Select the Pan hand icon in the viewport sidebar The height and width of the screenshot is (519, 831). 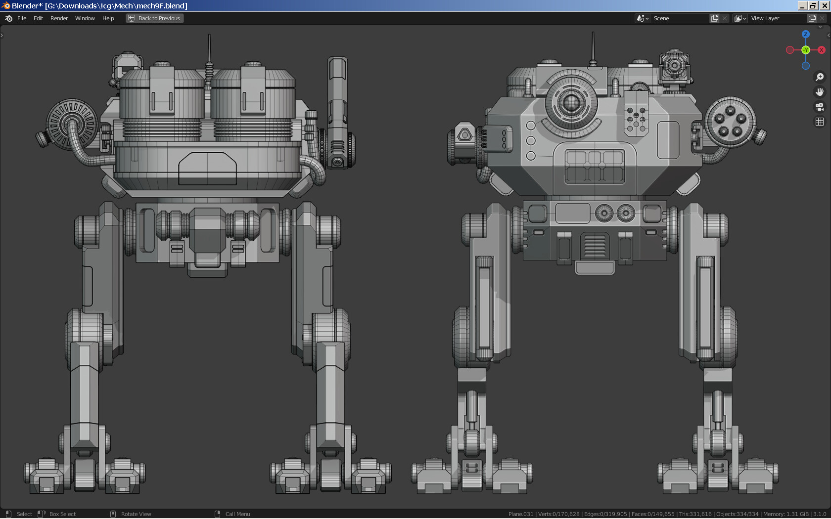tap(820, 91)
